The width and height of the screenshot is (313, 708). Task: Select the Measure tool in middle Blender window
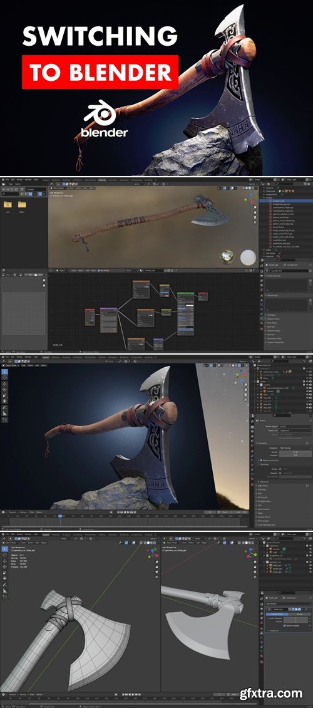coord(4,413)
